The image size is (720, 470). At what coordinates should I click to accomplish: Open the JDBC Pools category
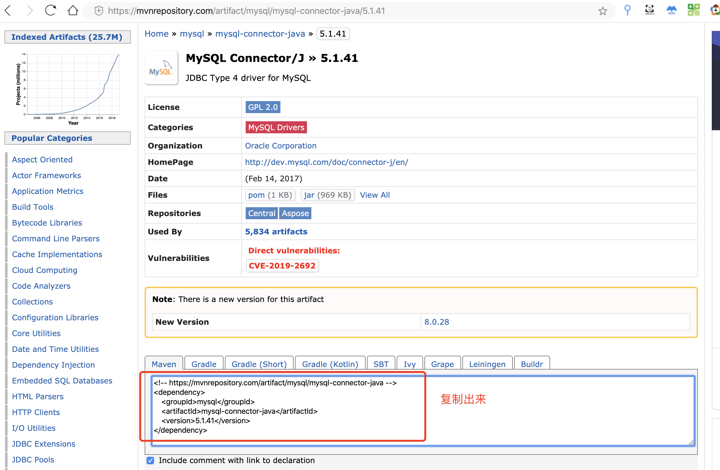(x=33, y=460)
